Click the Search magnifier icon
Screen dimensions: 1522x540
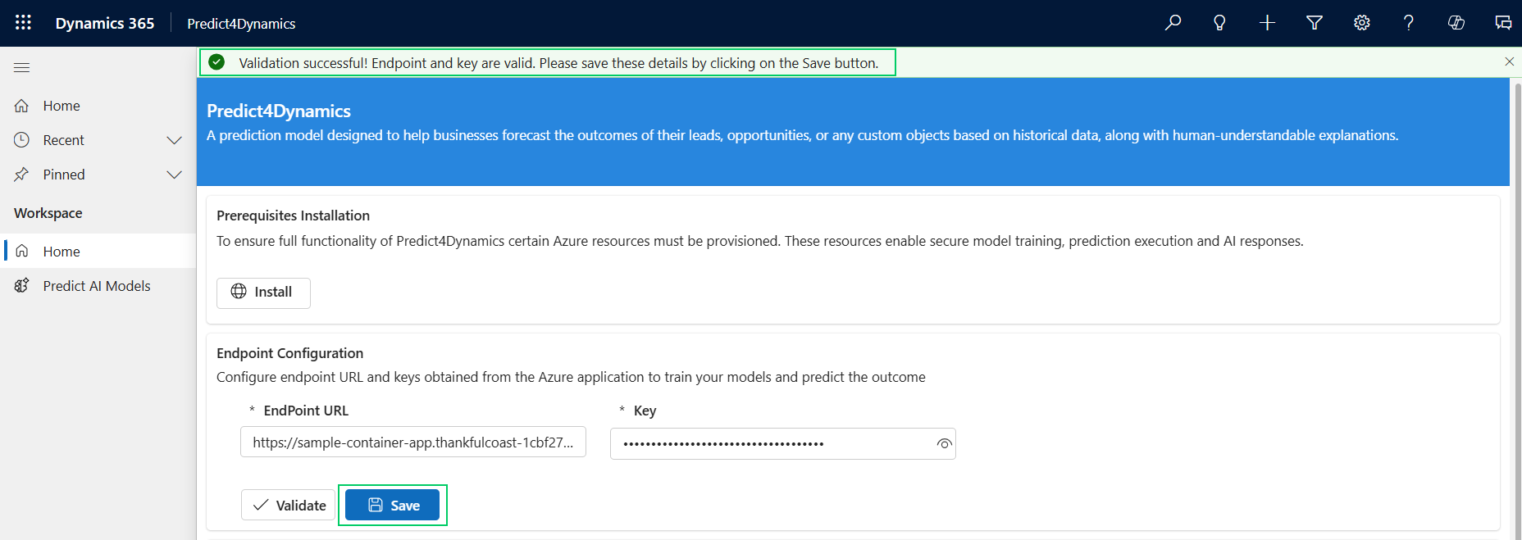point(1173,23)
